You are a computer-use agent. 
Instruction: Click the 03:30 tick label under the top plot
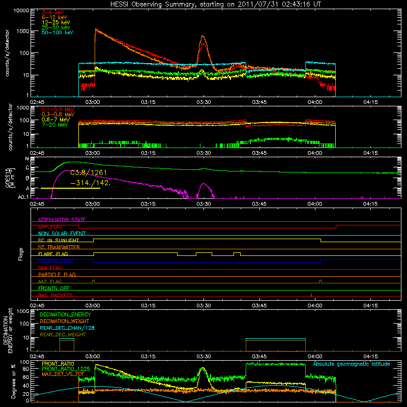coord(203,102)
